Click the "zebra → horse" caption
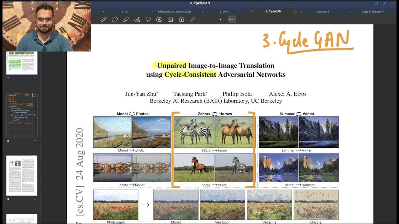 (x=214, y=150)
